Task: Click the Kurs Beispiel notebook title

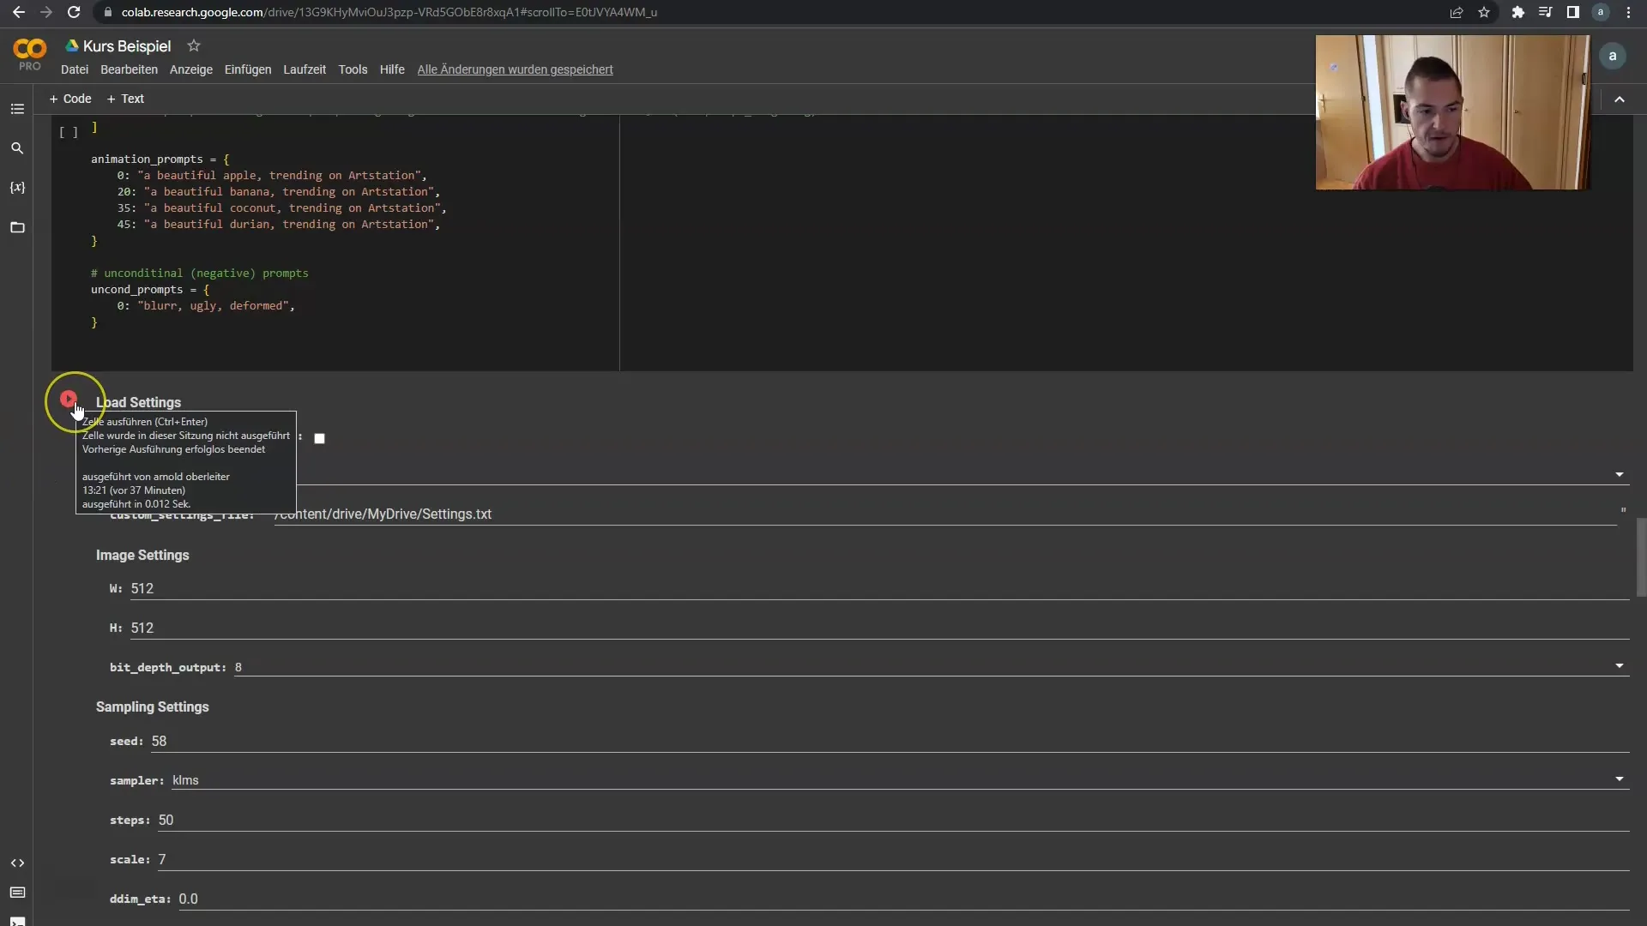Action: pyautogui.click(x=127, y=46)
